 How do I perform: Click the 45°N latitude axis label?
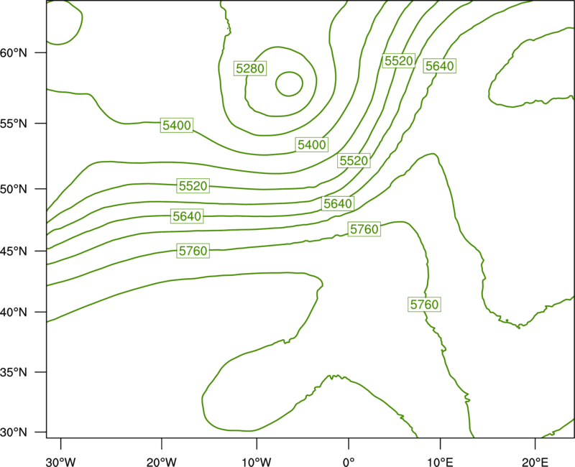[x=14, y=251]
